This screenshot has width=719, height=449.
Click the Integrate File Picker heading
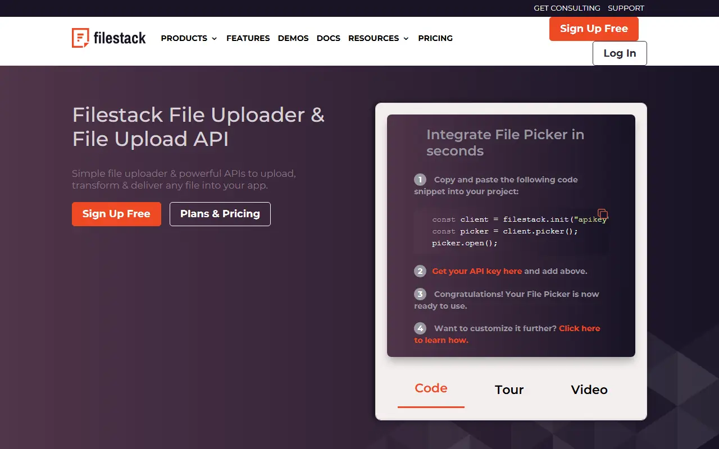505,143
